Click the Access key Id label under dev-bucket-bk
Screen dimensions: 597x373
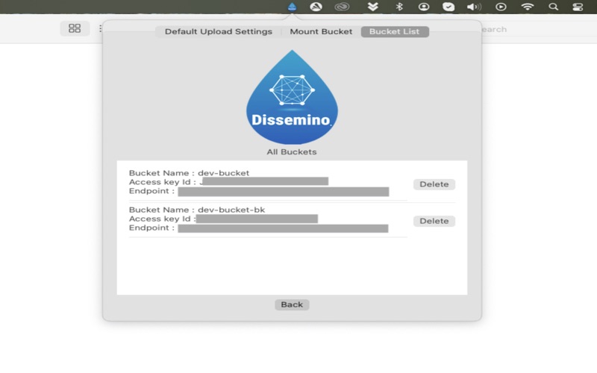162,219
